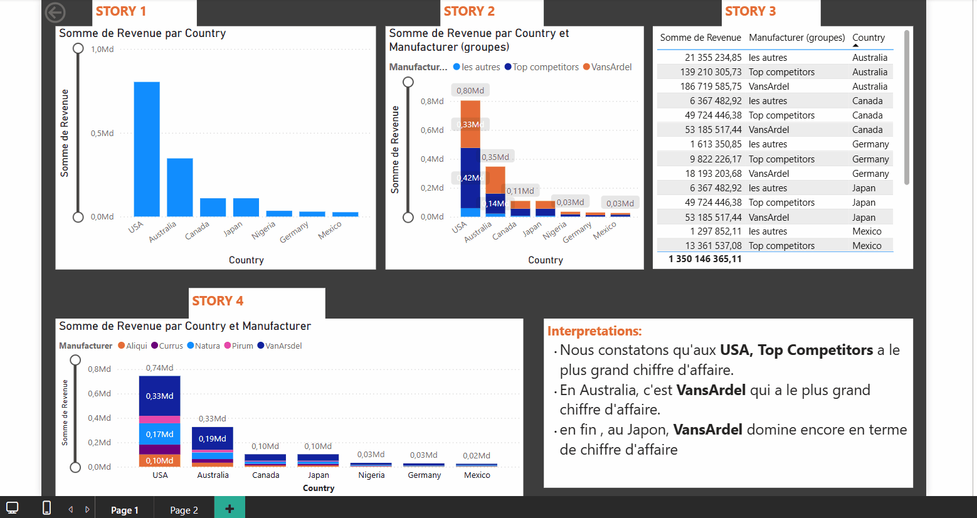Screen dimensions: 977x518
Task: Select the Aliqui '0,10Md' USA segment in Story 4
Action: (159, 460)
